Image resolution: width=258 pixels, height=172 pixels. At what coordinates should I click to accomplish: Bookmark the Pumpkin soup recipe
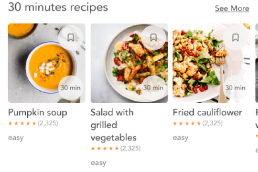pyautogui.click(x=71, y=38)
